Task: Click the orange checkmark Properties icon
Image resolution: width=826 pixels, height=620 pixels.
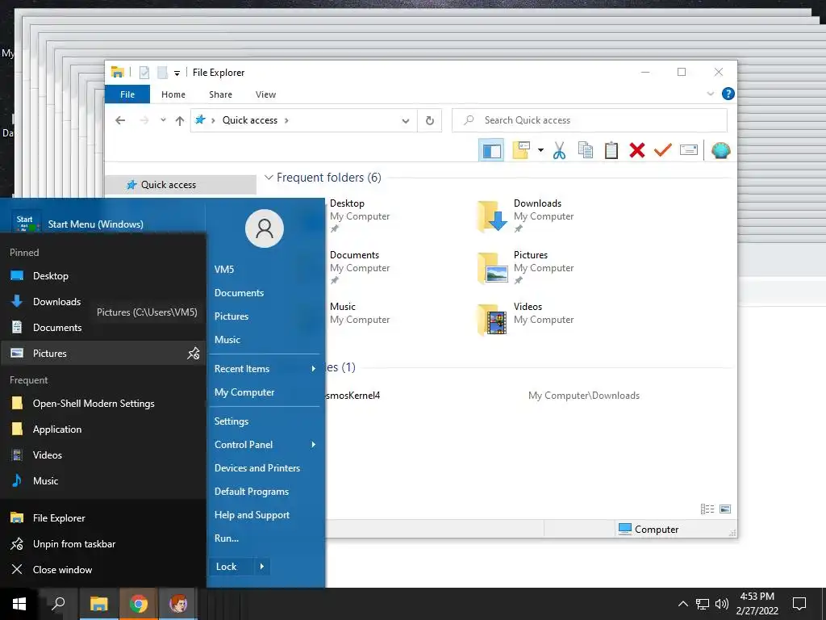Action: [663, 151]
